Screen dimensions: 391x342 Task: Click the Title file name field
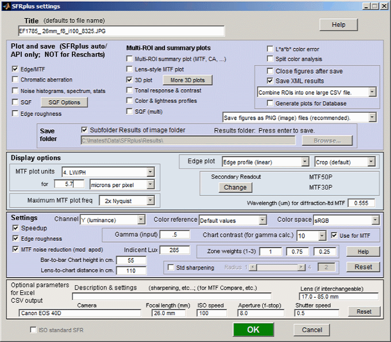(121, 31)
